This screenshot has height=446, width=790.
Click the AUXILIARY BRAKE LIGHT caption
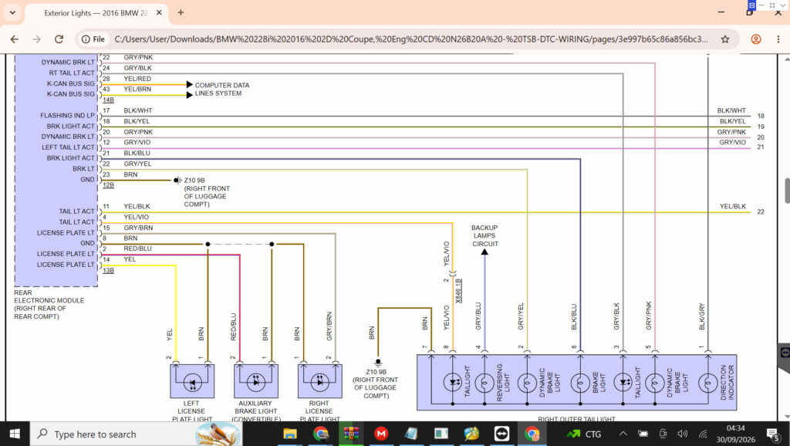(x=255, y=411)
